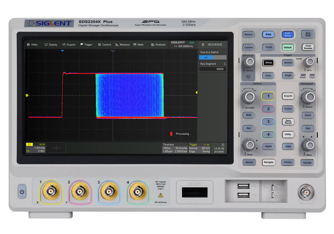Hit the Clear Sweeps button
The height and width of the screenshot is (234, 334).
click(x=308, y=47)
